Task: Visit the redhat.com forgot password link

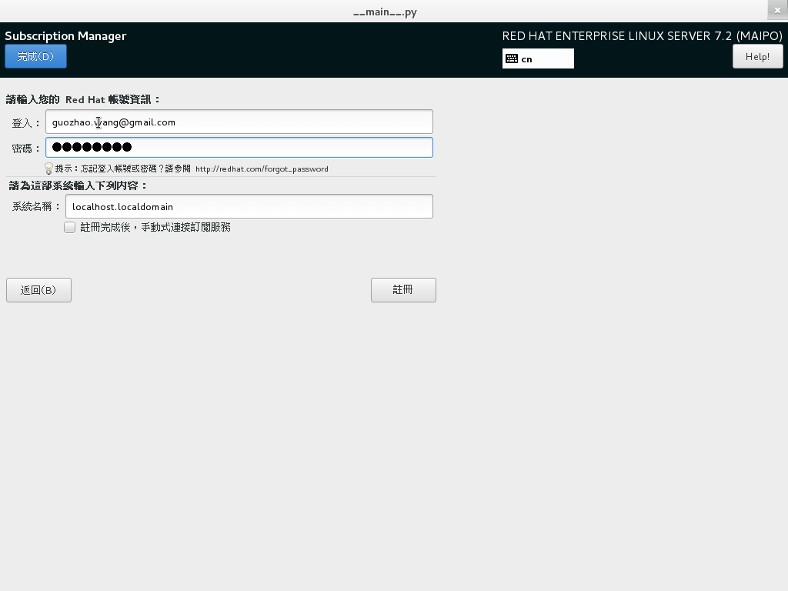Action: pos(262,169)
